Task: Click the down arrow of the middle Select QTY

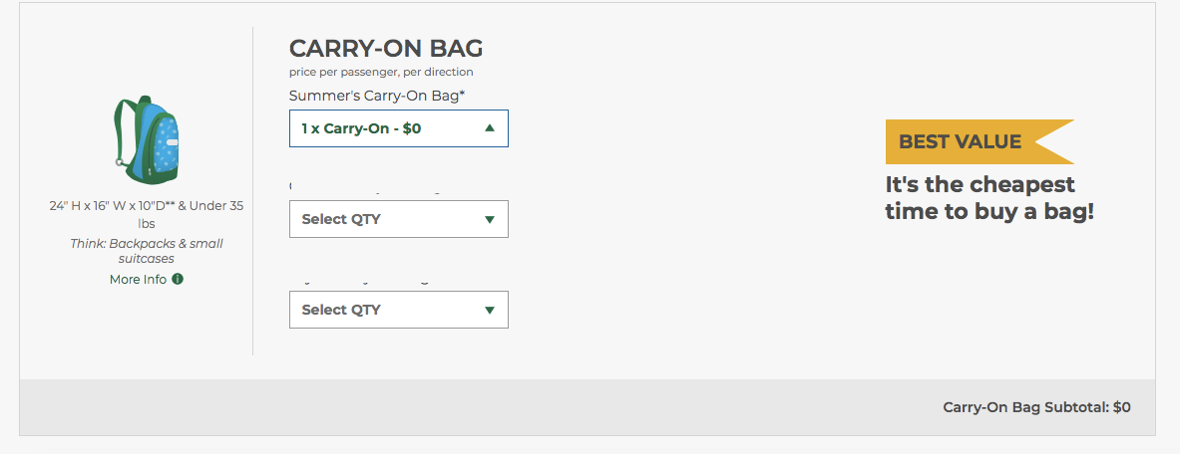Action: pos(489,219)
